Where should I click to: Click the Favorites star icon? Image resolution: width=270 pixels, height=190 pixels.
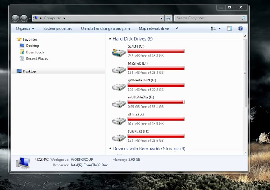19,39
